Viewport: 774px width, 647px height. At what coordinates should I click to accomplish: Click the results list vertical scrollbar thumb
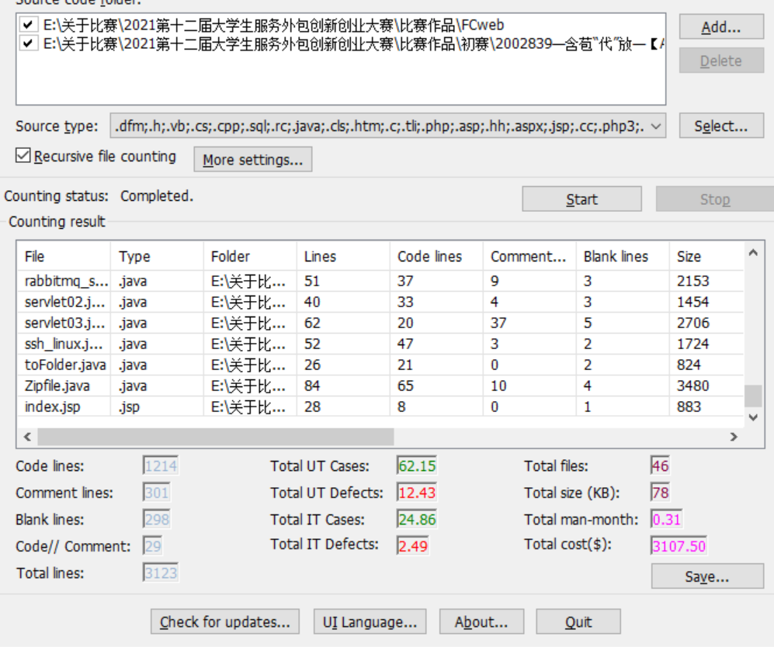[x=753, y=395]
